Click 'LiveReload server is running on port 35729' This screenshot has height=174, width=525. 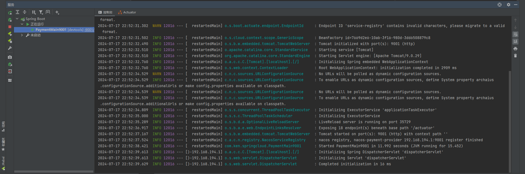pos(364,122)
